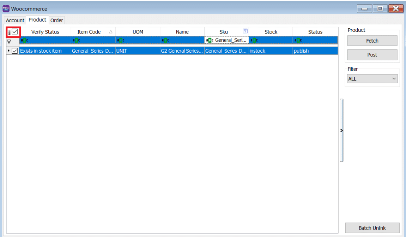Click the Batch Unlink button
Image resolution: width=406 pixels, height=237 pixels.
pyautogui.click(x=372, y=228)
